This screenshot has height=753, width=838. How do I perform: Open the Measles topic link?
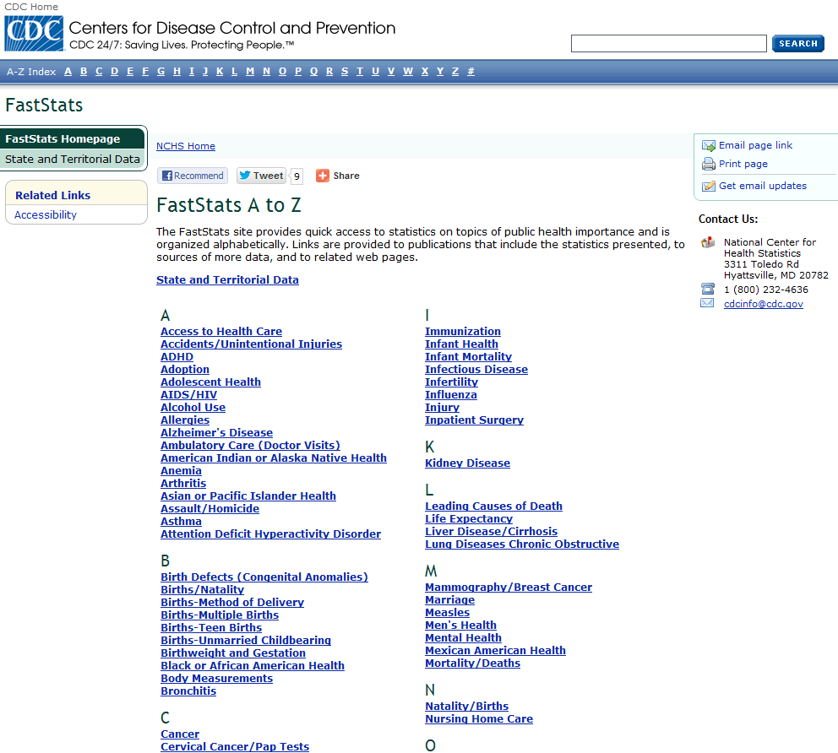tap(448, 613)
